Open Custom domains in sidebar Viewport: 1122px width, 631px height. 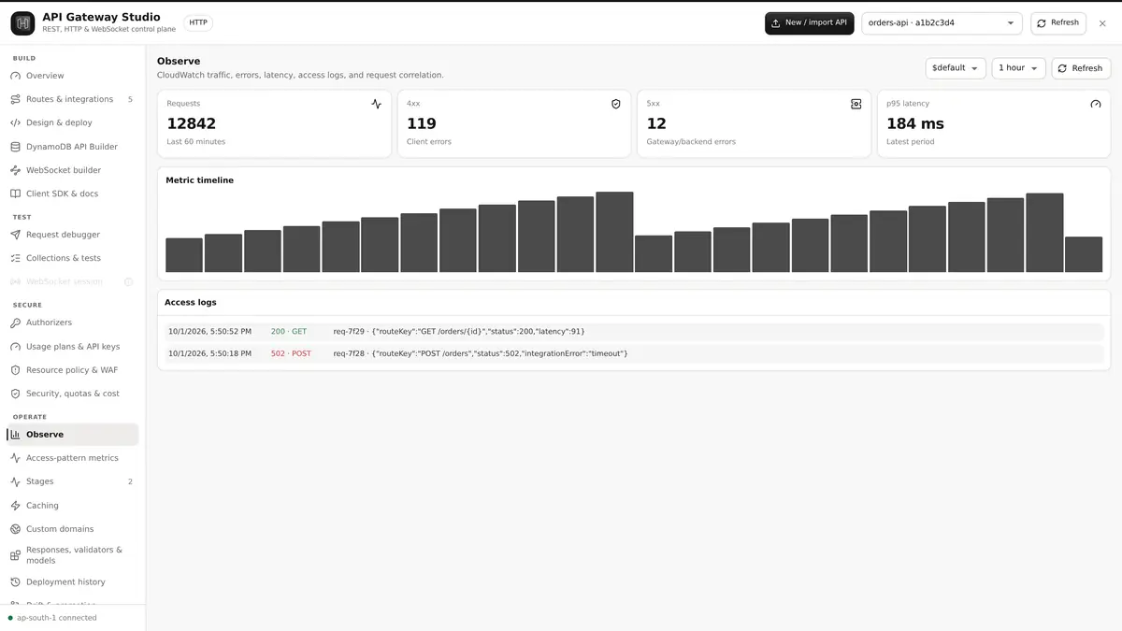[x=73, y=529]
